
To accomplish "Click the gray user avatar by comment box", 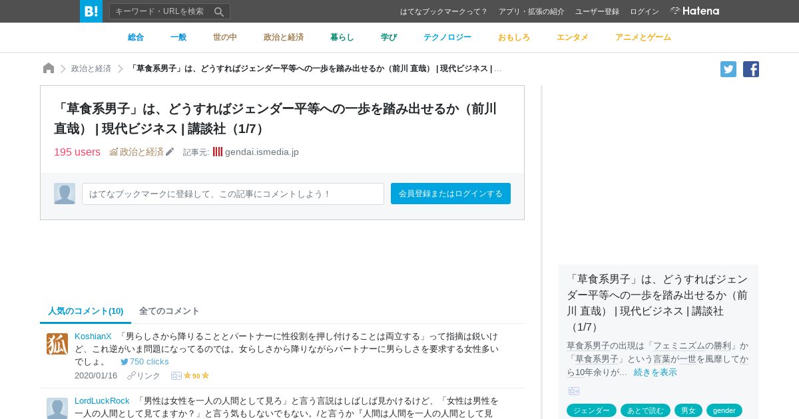I will pyautogui.click(x=65, y=194).
